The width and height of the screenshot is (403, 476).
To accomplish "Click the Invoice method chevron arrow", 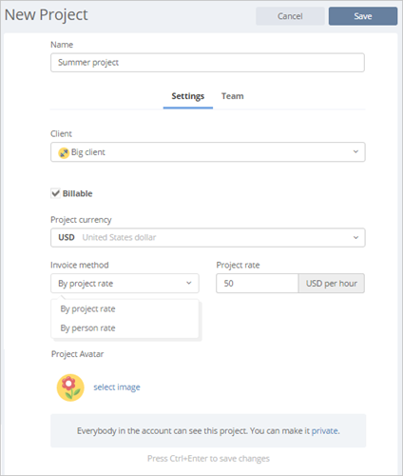I will pos(189,283).
